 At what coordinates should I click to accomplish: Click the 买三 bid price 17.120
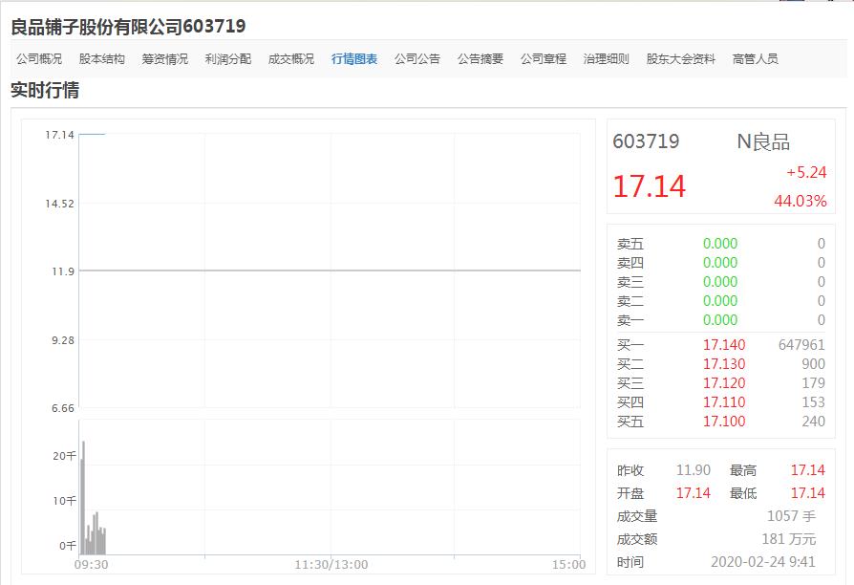point(724,382)
